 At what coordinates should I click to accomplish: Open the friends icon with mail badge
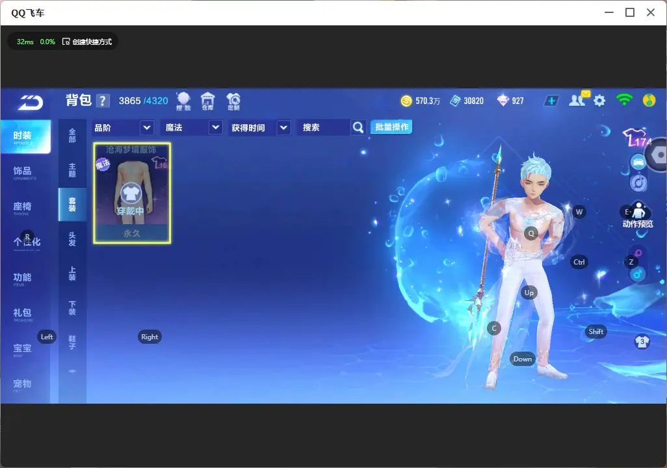(x=578, y=100)
